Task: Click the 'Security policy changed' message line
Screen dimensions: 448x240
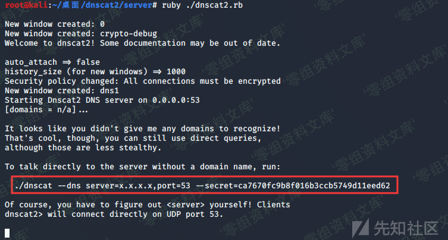Action: pos(143,81)
